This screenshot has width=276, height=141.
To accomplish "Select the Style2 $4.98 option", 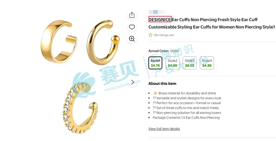I will 172,63.
